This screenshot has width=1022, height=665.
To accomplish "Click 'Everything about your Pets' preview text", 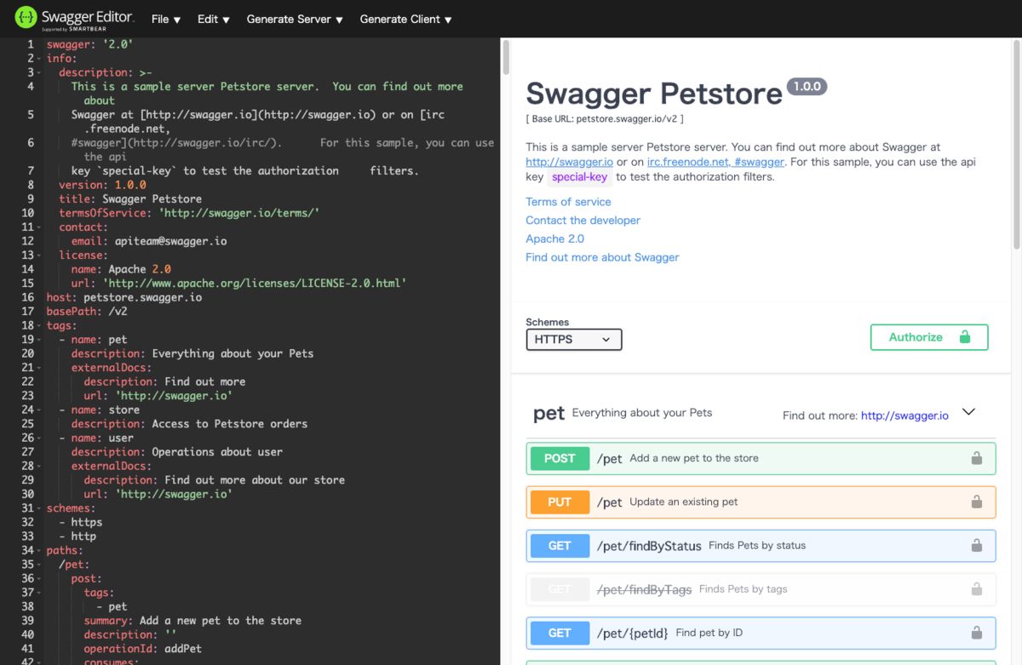I will tap(642, 413).
